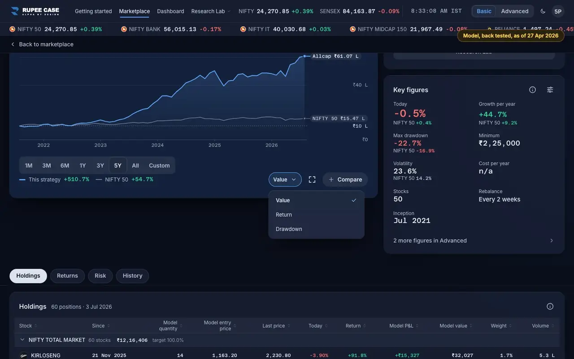The image size is (574, 359).
Task: Choose Drawdown from the dropdown list
Action: coord(316,229)
